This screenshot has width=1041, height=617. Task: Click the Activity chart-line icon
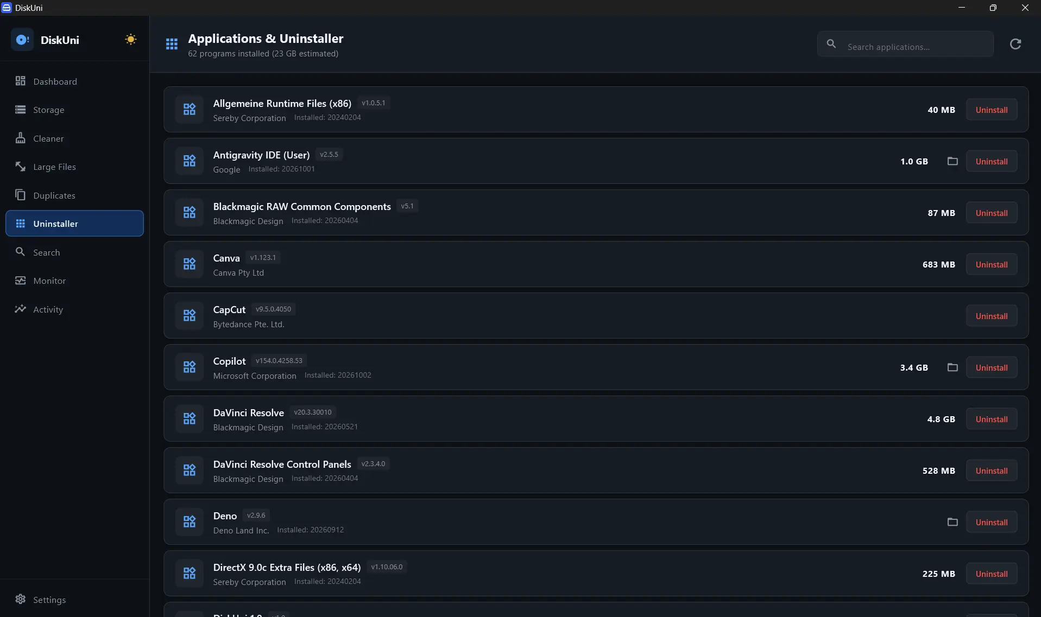pos(21,309)
